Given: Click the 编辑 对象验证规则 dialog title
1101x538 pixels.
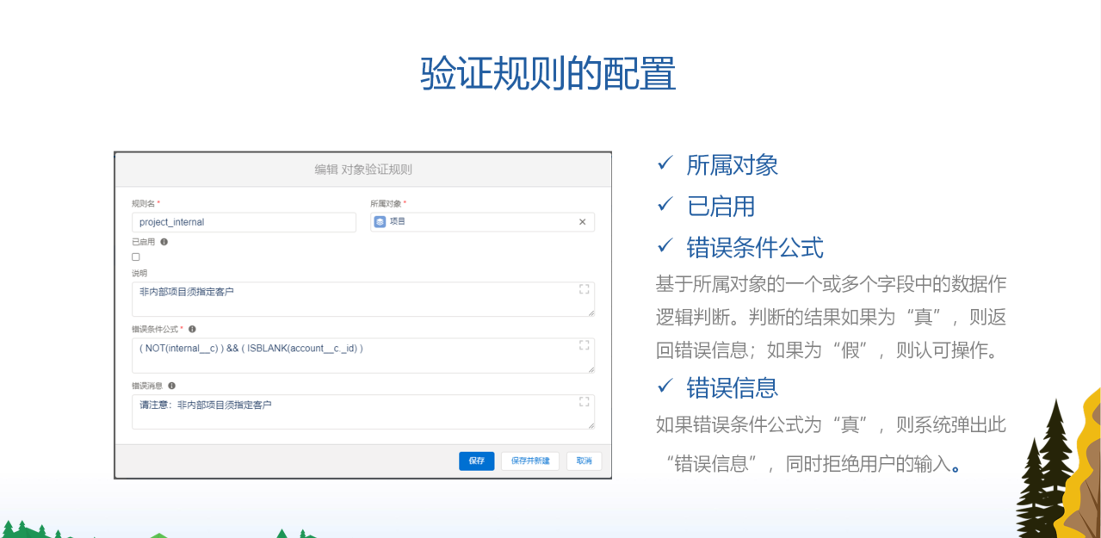Looking at the screenshot, I should [x=362, y=169].
